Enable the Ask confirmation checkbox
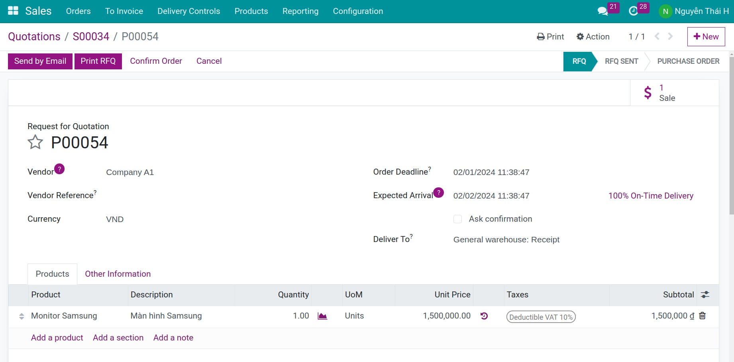The image size is (734, 362). tap(457, 219)
